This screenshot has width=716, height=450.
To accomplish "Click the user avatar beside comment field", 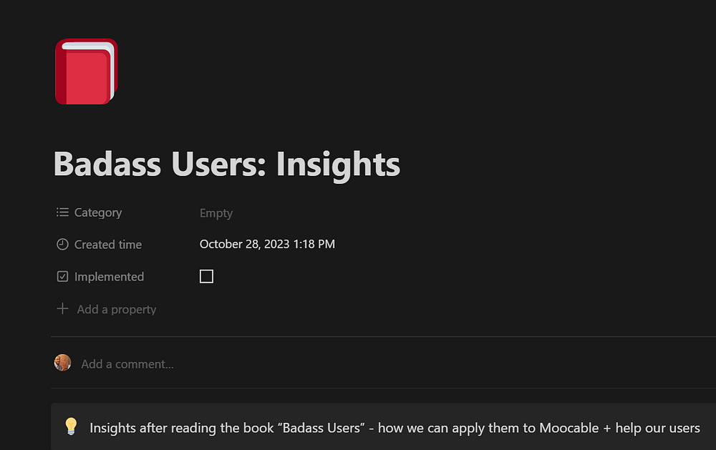I will pos(63,363).
